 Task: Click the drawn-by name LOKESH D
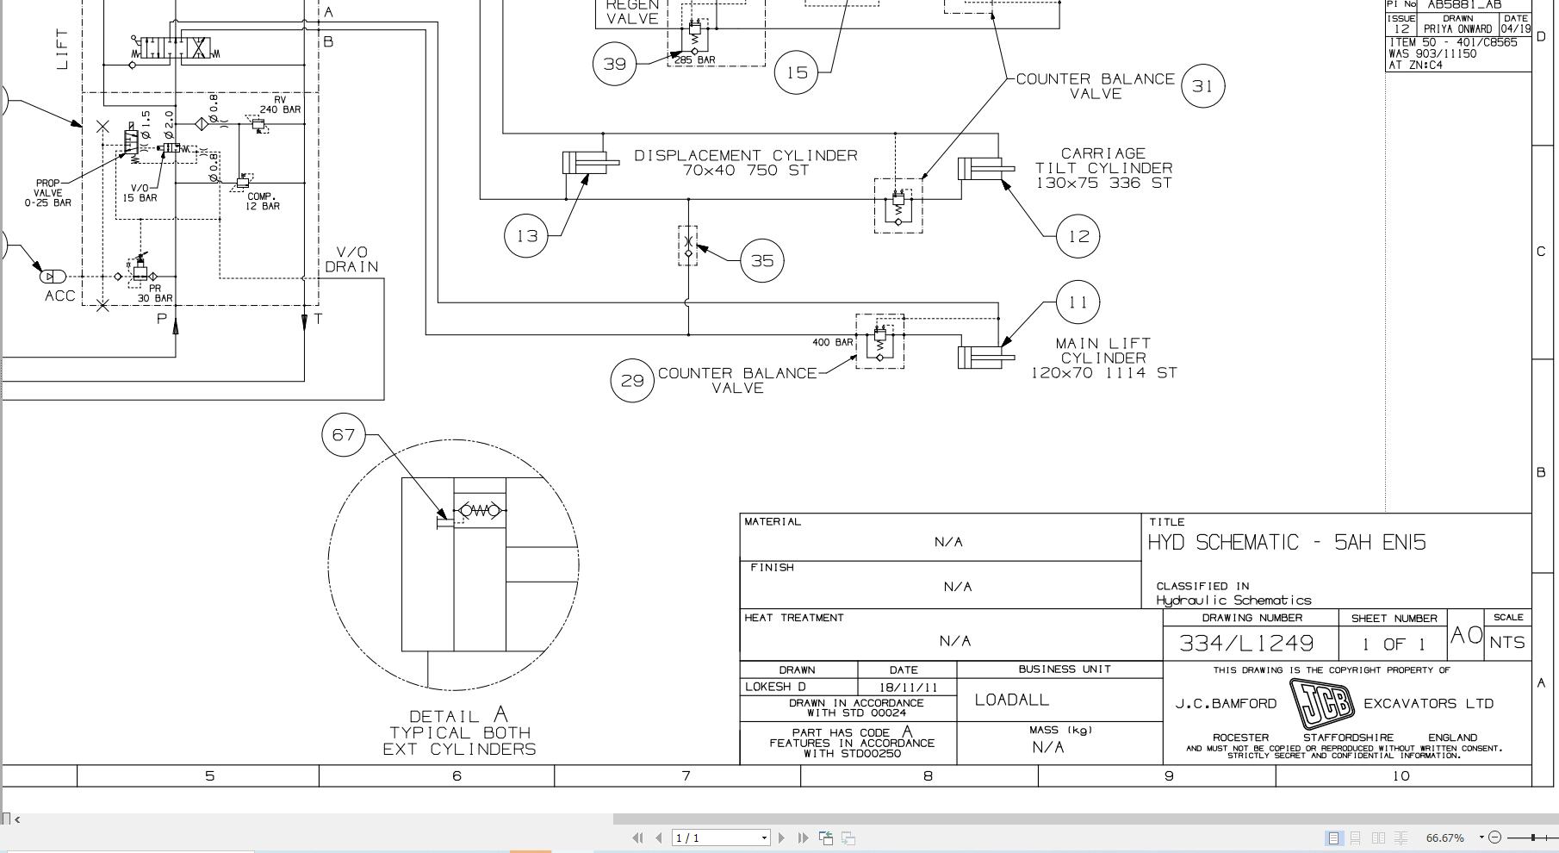775,687
